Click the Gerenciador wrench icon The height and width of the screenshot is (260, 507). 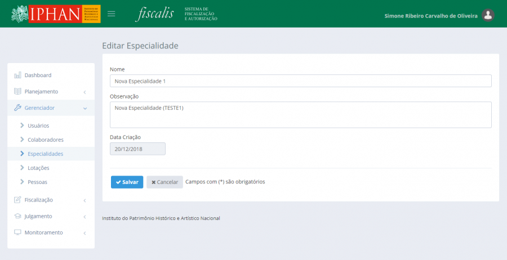click(17, 108)
